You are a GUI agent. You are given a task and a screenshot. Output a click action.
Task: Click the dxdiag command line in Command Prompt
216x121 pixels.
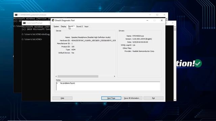(36, 34)
